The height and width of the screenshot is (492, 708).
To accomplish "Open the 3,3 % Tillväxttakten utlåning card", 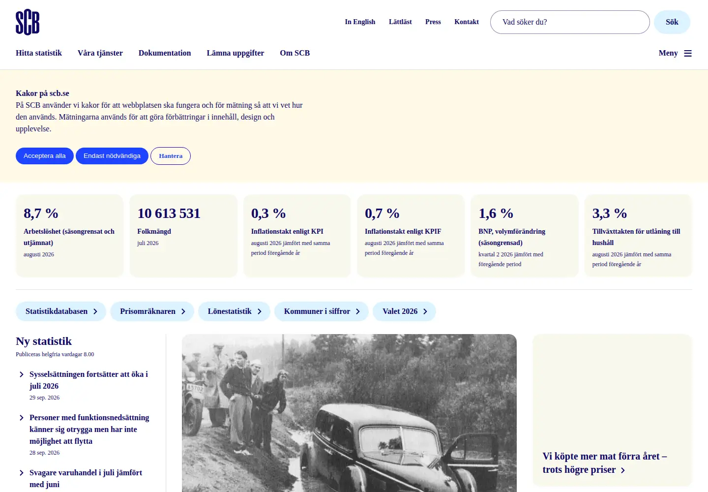I will point(638,236).
